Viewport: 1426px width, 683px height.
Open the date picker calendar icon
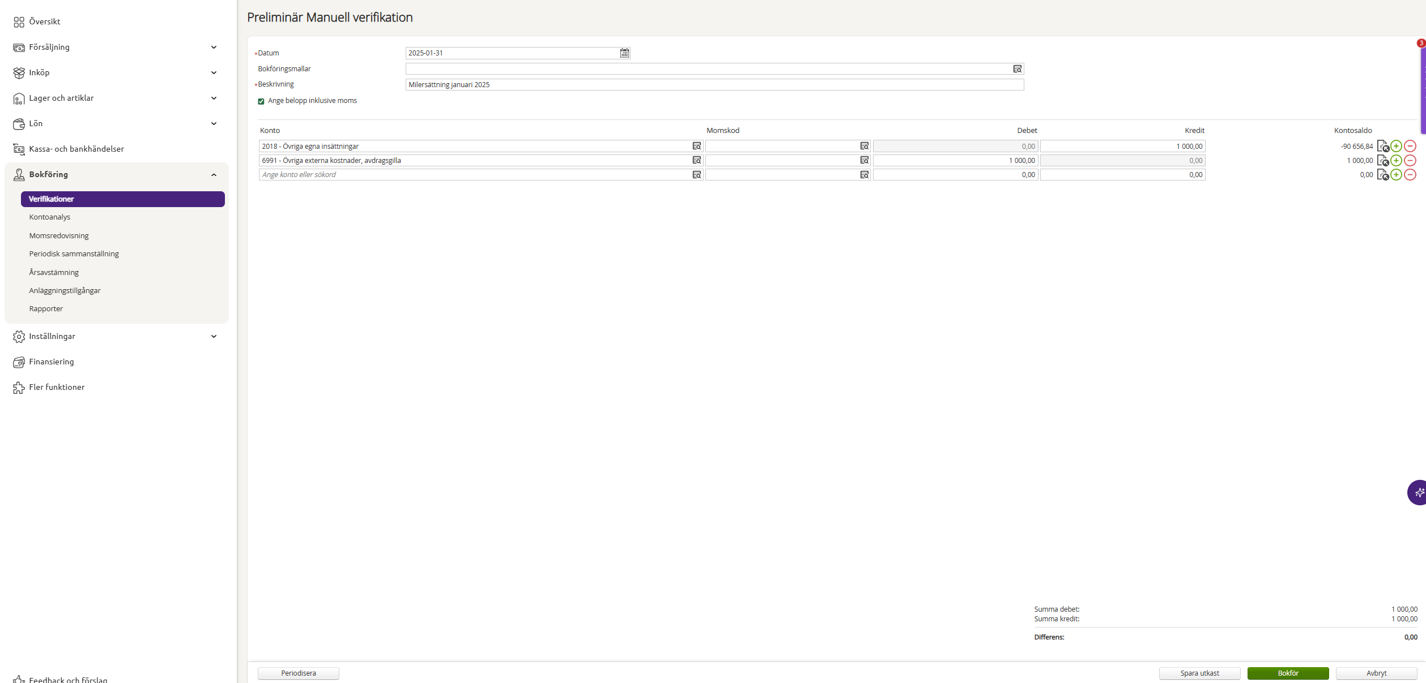pyautogui.click(x=624, y=53)
